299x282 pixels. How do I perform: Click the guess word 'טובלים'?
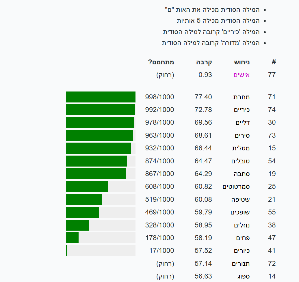tap(240, 161)
